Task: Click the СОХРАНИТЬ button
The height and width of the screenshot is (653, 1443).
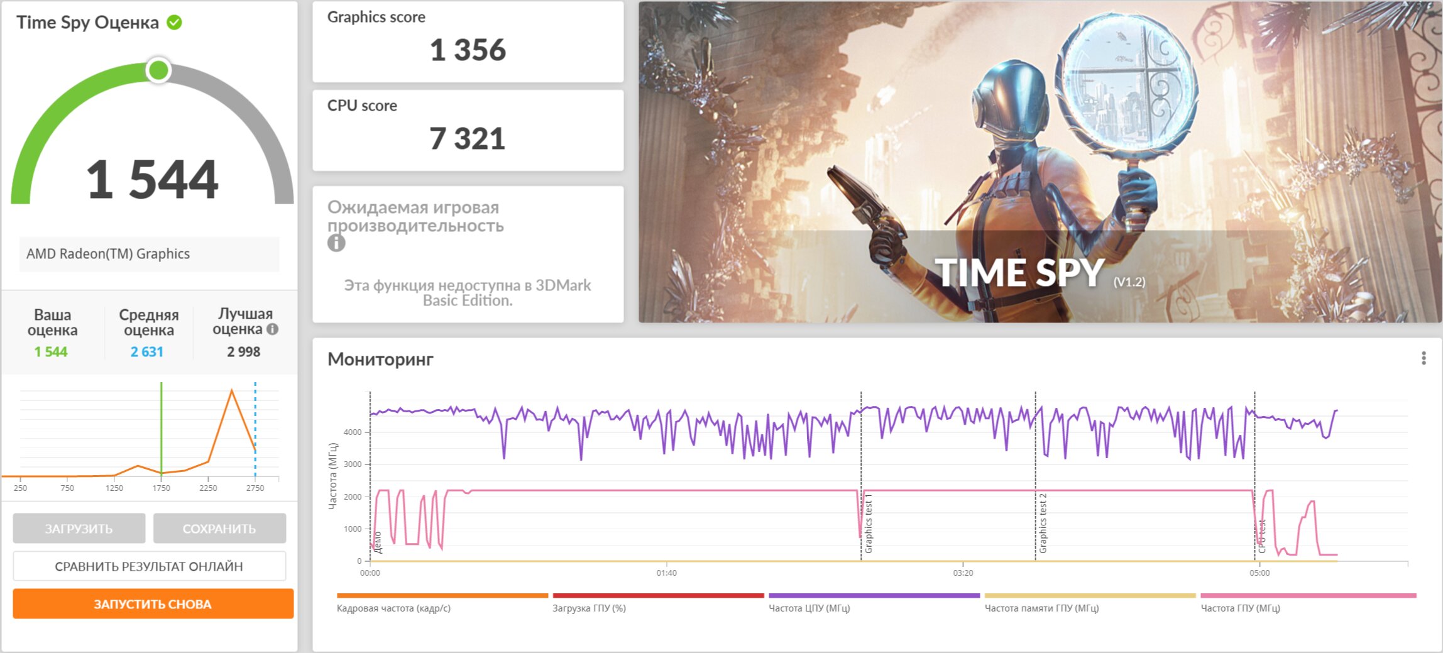Action: tap(219, 529)
